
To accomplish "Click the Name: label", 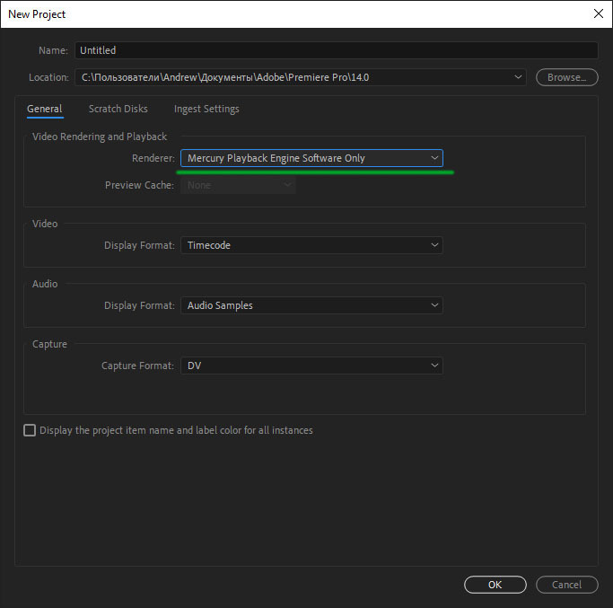I will (x=53, y=50).
